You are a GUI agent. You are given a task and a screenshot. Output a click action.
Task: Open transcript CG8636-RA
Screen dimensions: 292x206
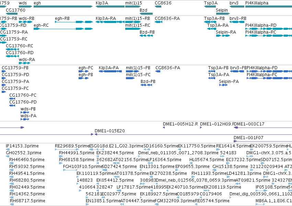pos(167,19)
